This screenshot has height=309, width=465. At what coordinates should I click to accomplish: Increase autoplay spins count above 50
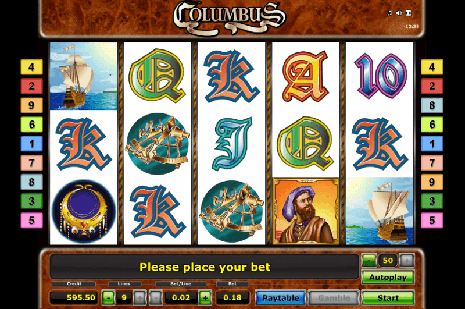click(406, 261)
